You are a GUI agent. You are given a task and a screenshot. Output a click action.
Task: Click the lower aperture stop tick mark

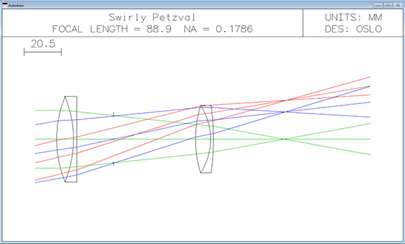point(113,164)
